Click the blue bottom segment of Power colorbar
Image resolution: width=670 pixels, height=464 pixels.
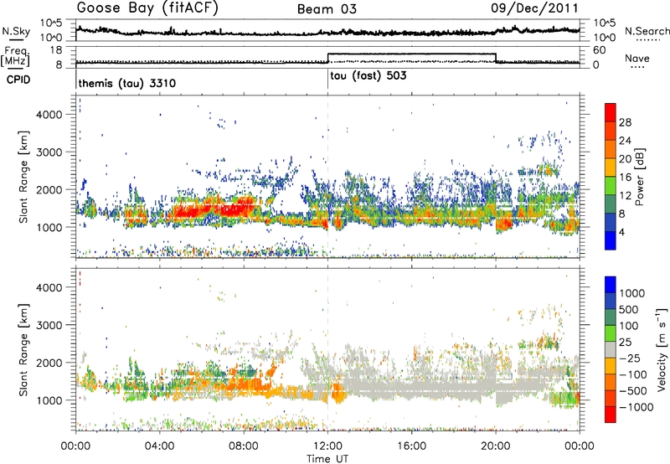coord(611,240)
